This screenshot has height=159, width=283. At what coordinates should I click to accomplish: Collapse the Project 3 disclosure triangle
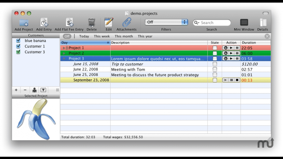pos(64,59)
